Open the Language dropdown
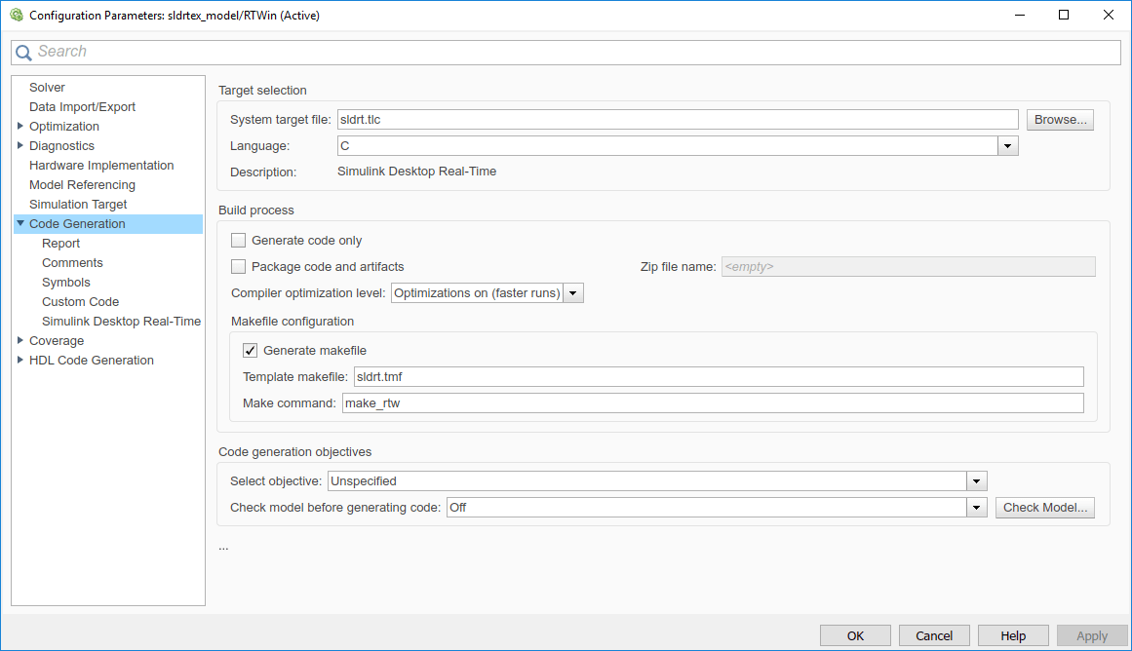The height and width of the screenshot is (651, 1132). (1007, 146)
